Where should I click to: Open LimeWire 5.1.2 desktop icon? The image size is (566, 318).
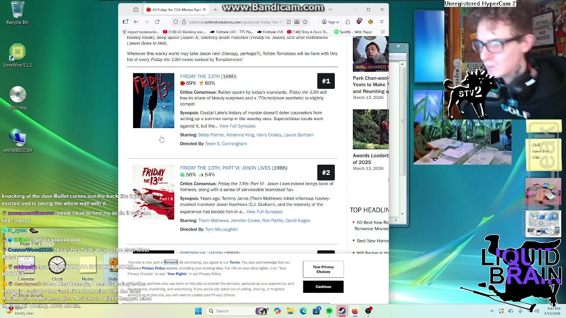[17, 56]
